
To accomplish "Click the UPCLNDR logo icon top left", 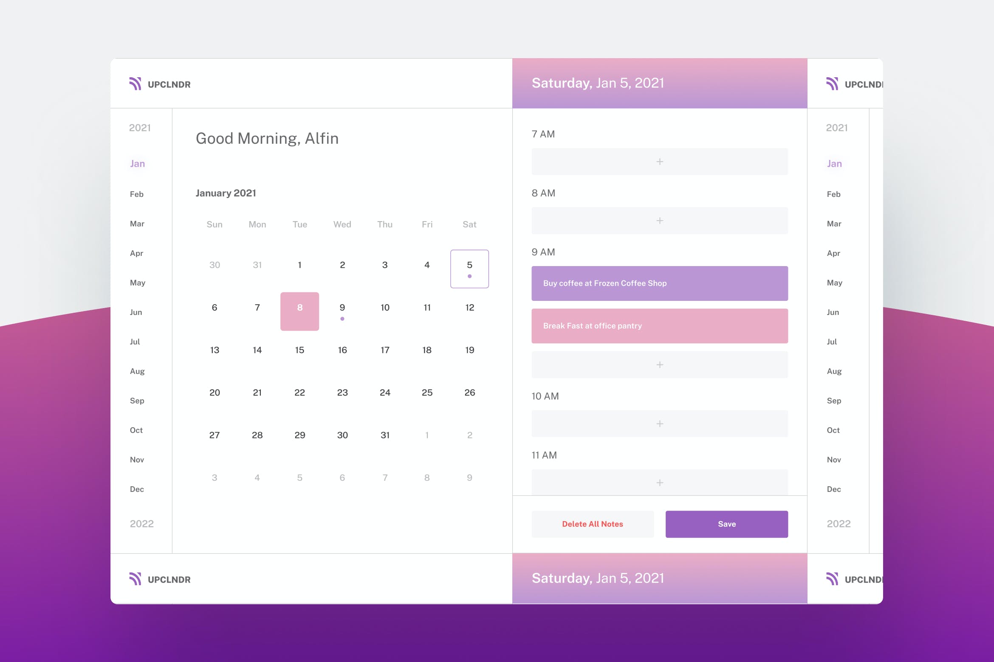I will pyautogui.click(x=136, y=84).
